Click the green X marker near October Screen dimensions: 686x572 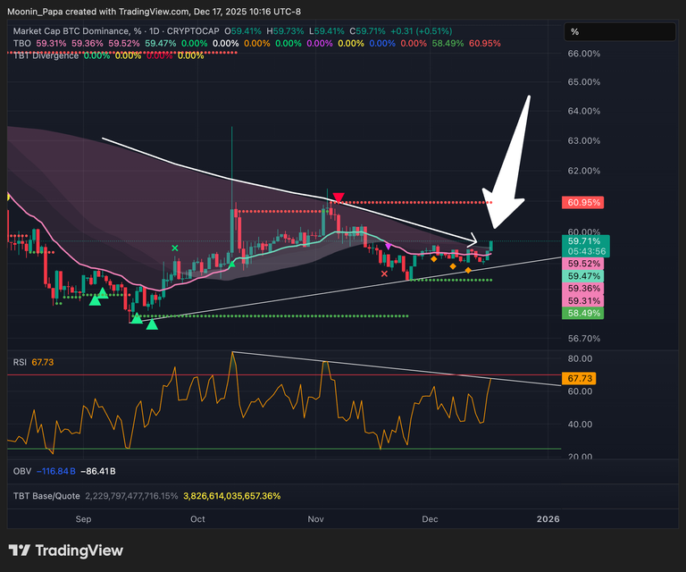[x=175, y=248]
